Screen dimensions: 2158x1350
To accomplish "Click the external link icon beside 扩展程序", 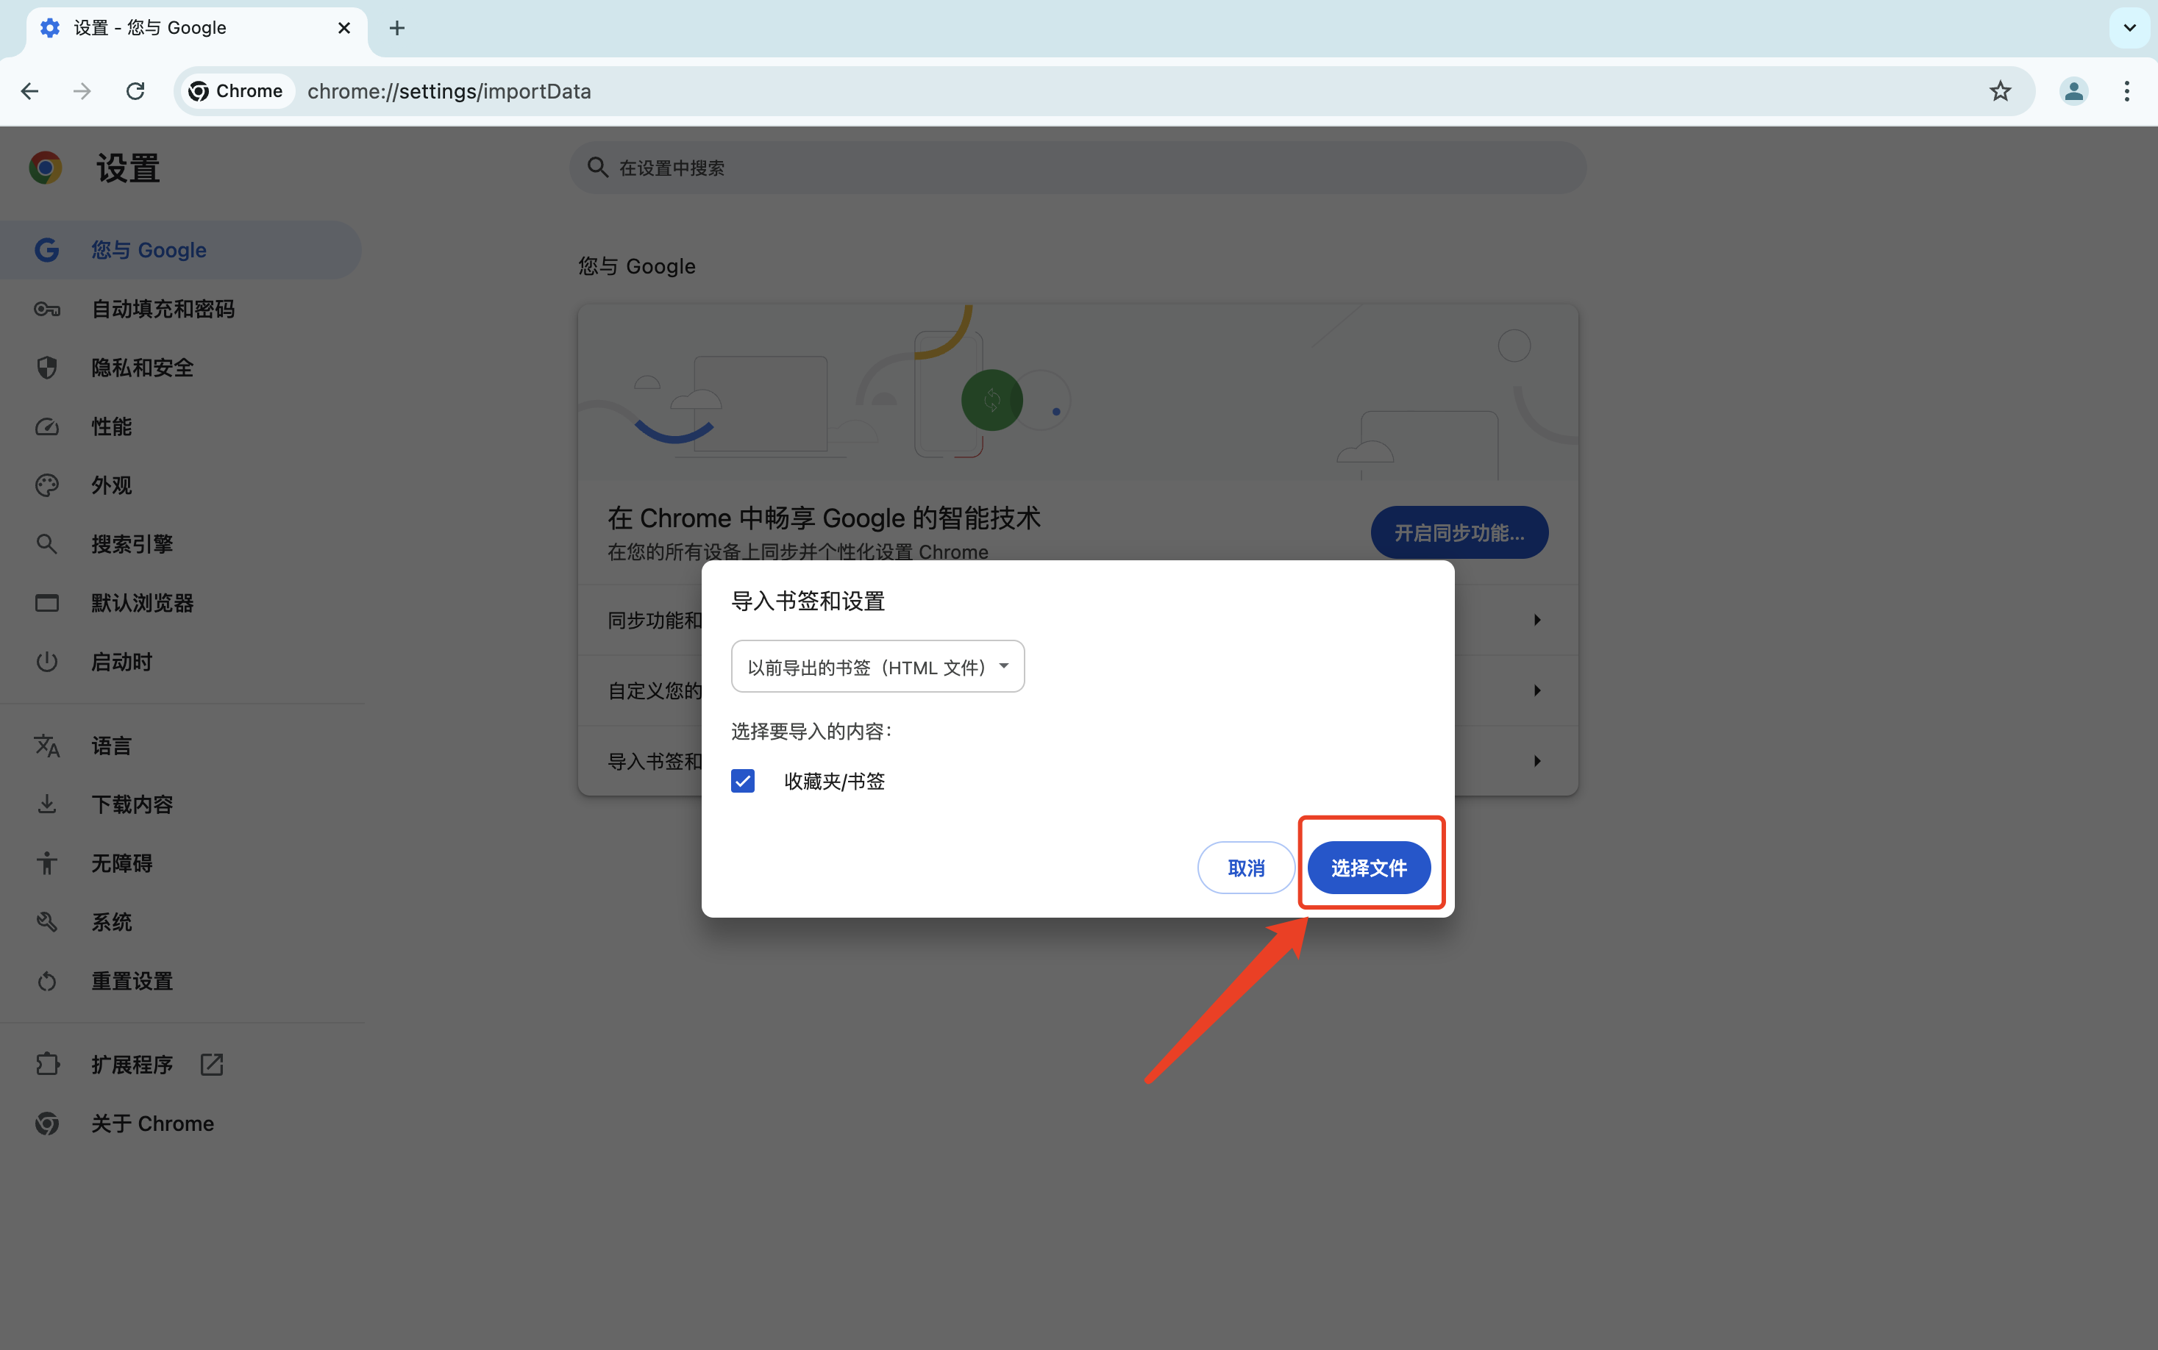I will click(x=212, y=1065).
